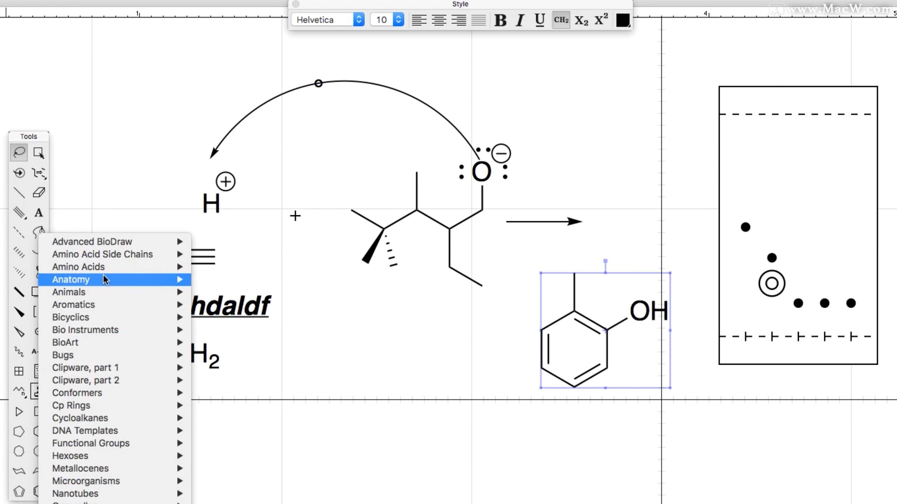Click the OH label on phenol structure
The image size is (897, 504).
point(649,311)
